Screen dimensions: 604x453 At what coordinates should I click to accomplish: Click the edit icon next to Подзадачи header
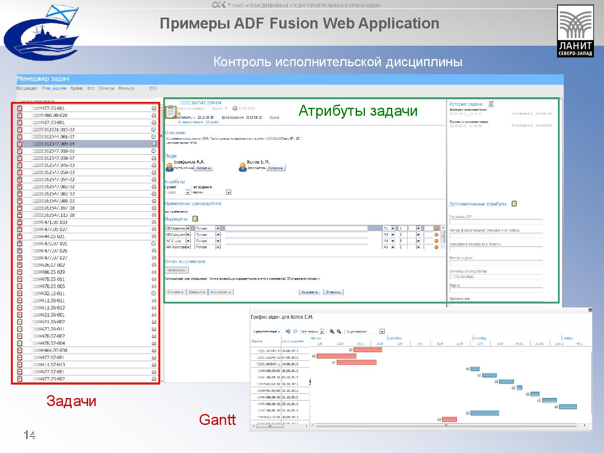point(195,219)
